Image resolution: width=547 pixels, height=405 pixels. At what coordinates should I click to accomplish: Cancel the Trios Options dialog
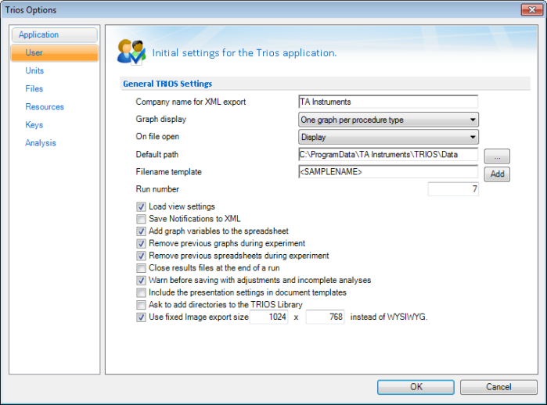click(498, 387)
